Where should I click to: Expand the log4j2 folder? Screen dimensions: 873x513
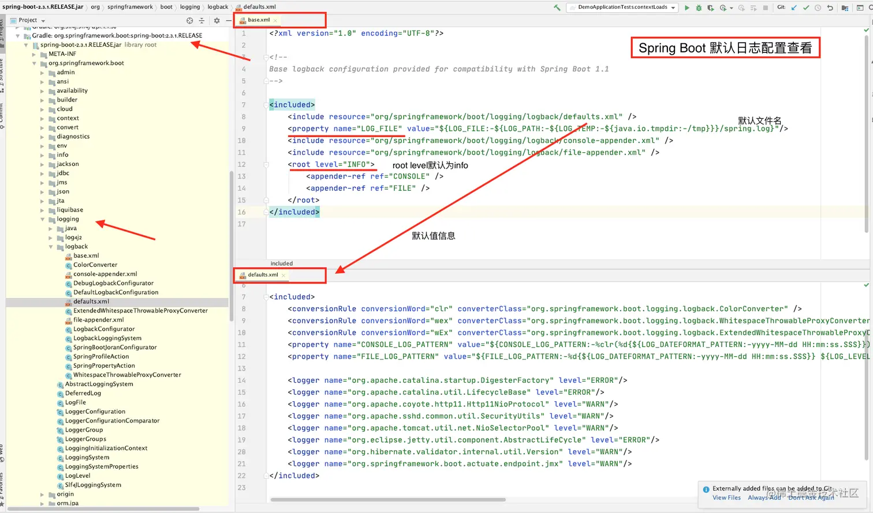click(51, 237)
